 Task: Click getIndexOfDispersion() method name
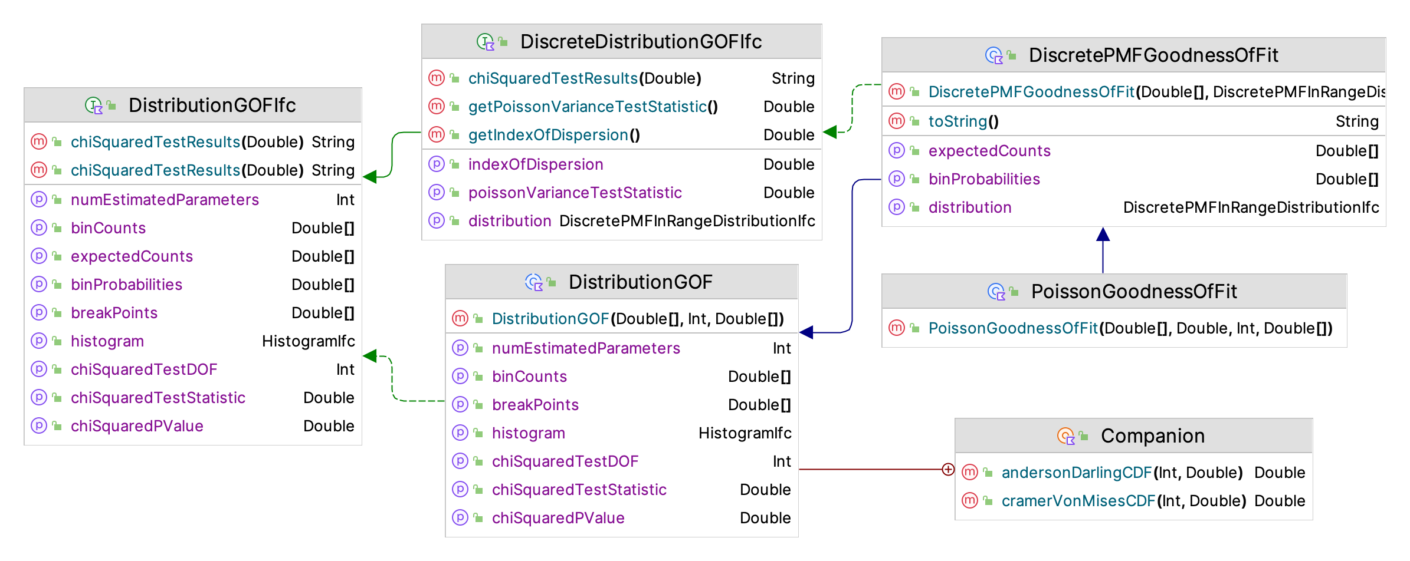coord(554,135)
